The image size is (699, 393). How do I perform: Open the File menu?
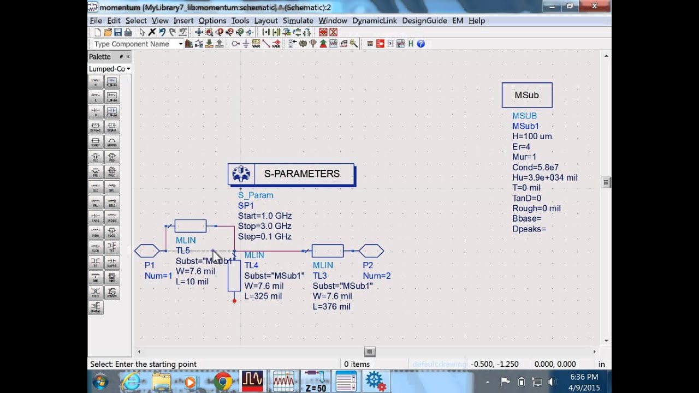click(96, 21)
